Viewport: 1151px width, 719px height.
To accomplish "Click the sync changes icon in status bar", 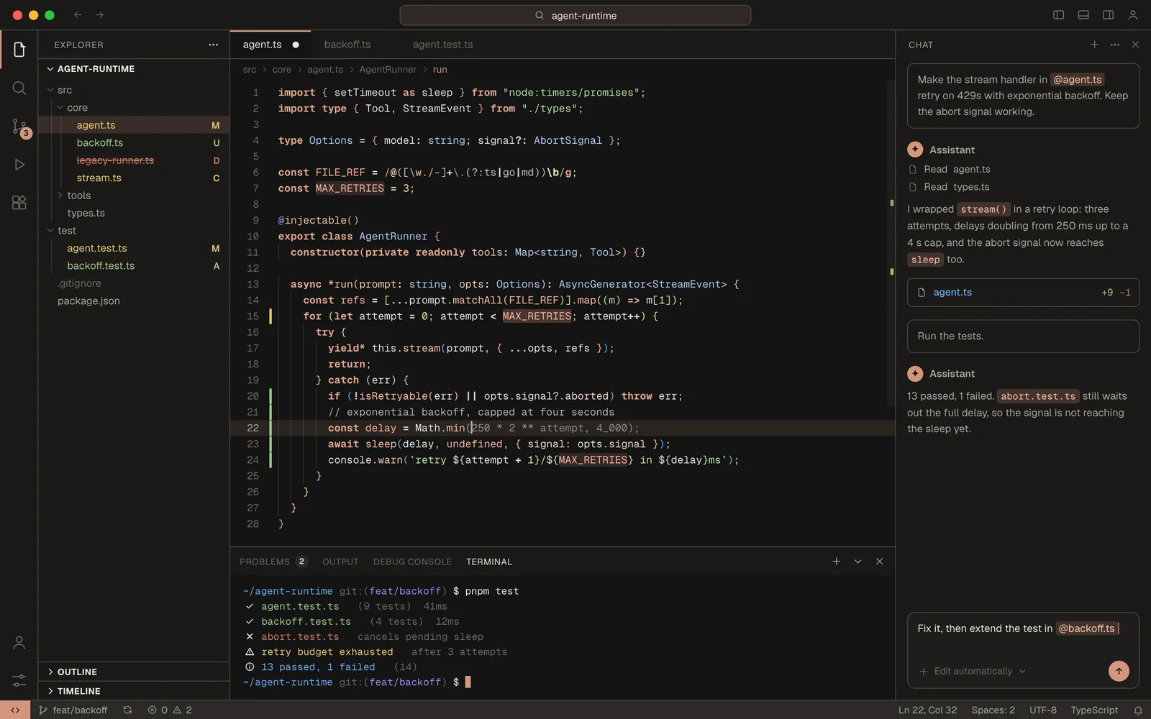I will click(127, 710).
